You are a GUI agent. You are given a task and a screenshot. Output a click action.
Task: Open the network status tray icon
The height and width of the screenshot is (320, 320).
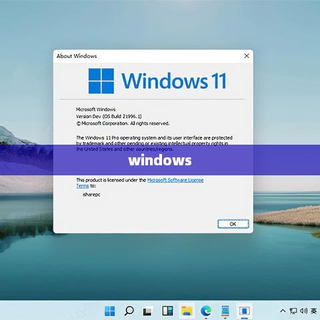(293, 311)
